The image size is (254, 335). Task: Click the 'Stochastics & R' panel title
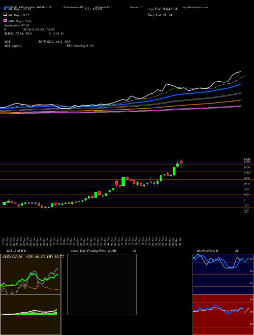tap(208, 251)
